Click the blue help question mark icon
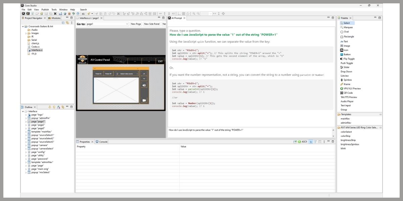Image resolution: width=403 pixels, height=201 pixels. click(78, 14)
